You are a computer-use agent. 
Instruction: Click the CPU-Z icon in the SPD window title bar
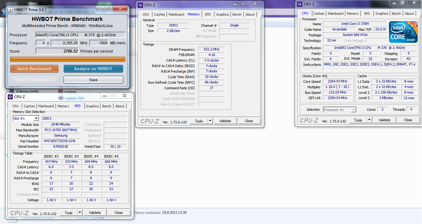pos(10,97)
